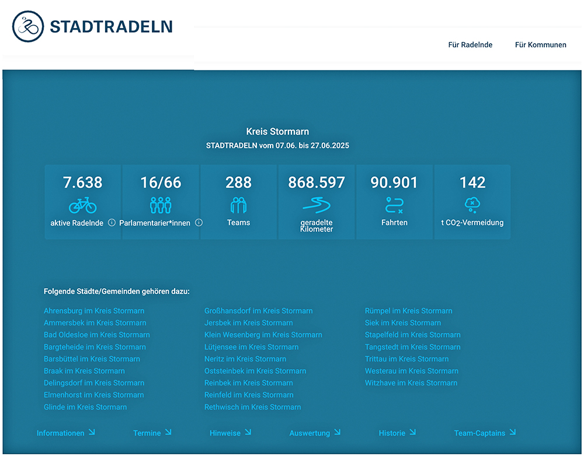Click the 'geradelte Kilometer' label
This screenshot has width=584, height=456.
(x=316, y=226)
